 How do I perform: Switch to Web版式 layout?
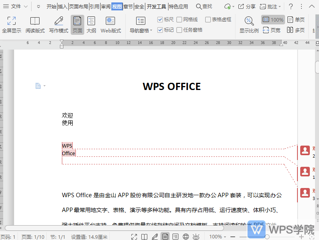click(111, 25)
